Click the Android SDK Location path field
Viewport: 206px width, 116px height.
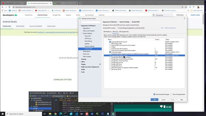click(138, 28)
